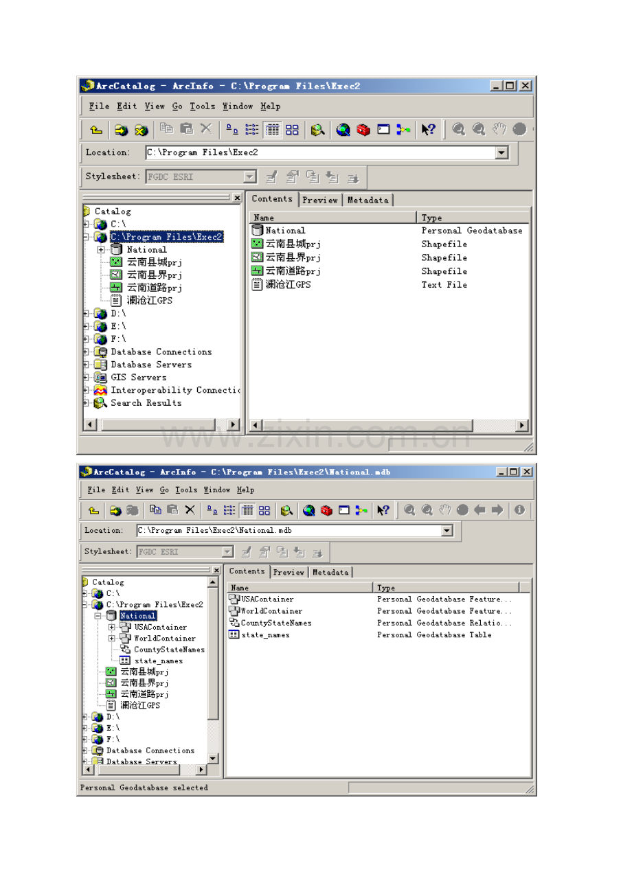Click Paste icon in National.mdb window toolbar
This screenshot has width=632, height=894.
click(x=172, y=509)
